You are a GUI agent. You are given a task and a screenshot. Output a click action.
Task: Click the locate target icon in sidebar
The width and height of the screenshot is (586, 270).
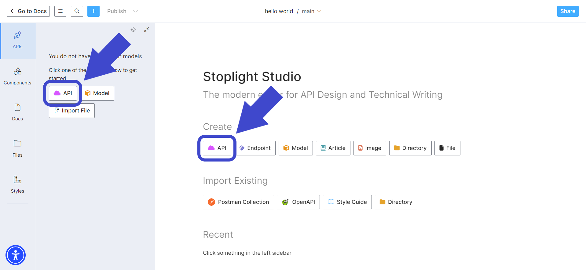[133, 30]
